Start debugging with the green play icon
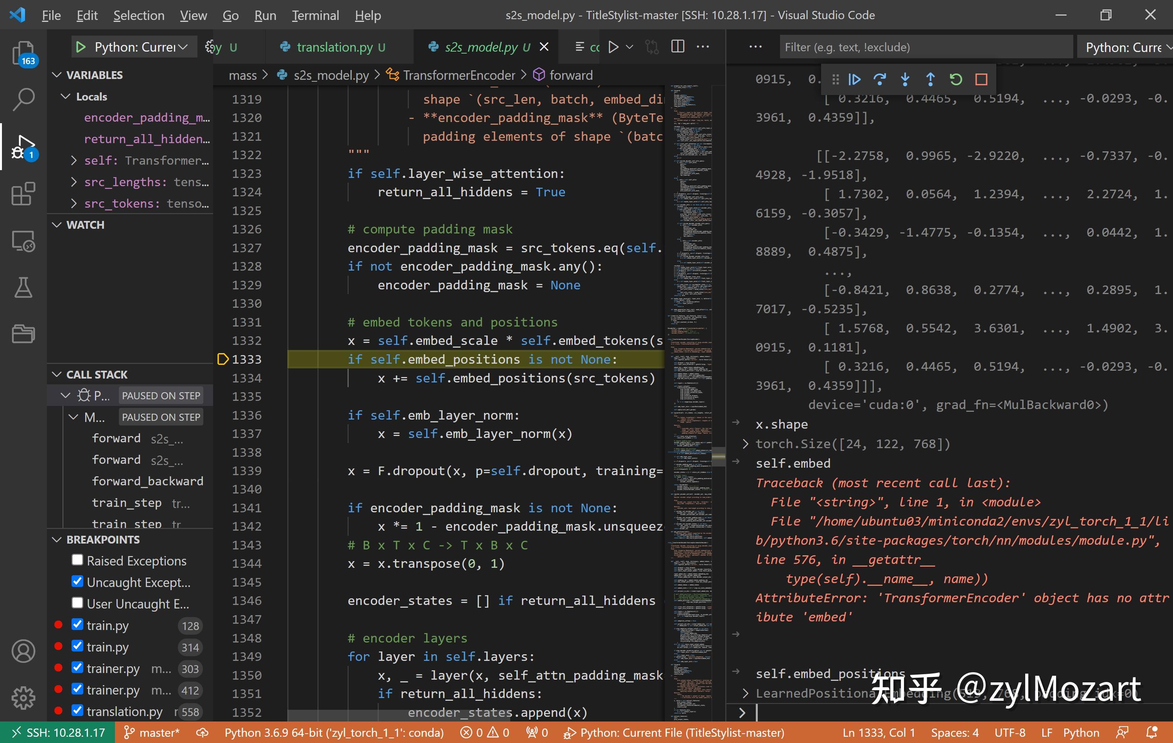The height and width of the screenshot is (743, 1173). click(x=81, y=47)
